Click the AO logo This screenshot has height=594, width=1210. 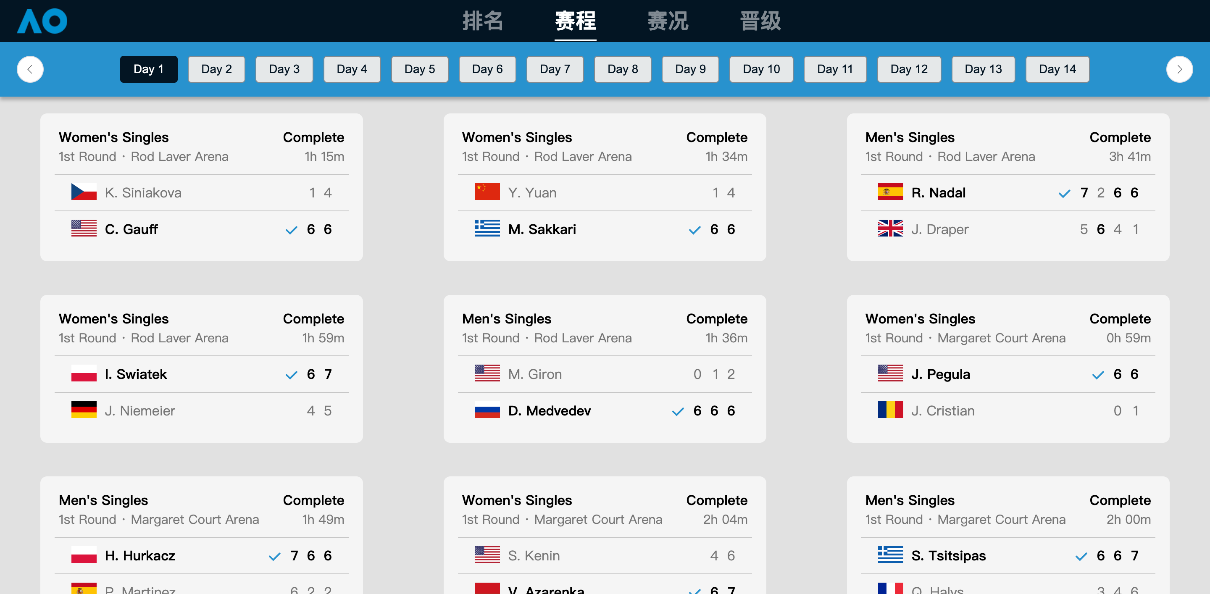42,21
